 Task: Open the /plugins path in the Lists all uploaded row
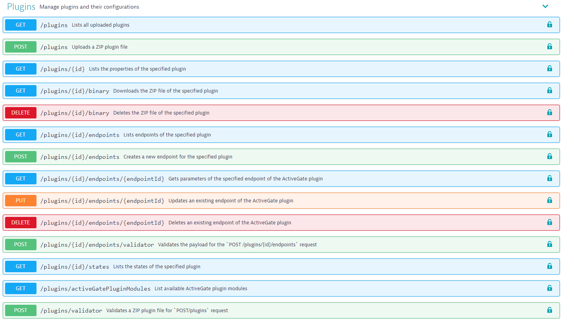tap(54, 25)
